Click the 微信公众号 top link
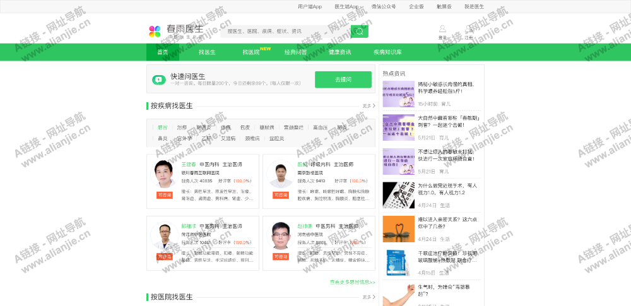This screenshot has height=306, width=631. click(x=384, y=6)
